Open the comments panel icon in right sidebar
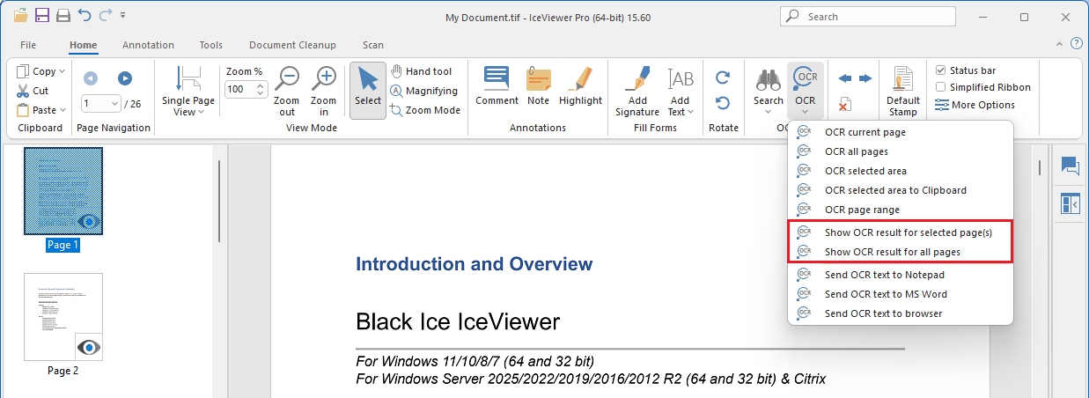The width and height of the screenshot is (1089, 398). pyautogui.click(x=1071, y=166)
